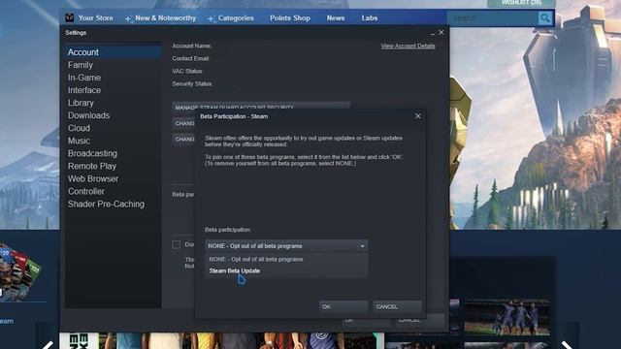The width and height of the screenshot is (621, 349).
Task: Select Interface settings category
Action: coord(114,90)
